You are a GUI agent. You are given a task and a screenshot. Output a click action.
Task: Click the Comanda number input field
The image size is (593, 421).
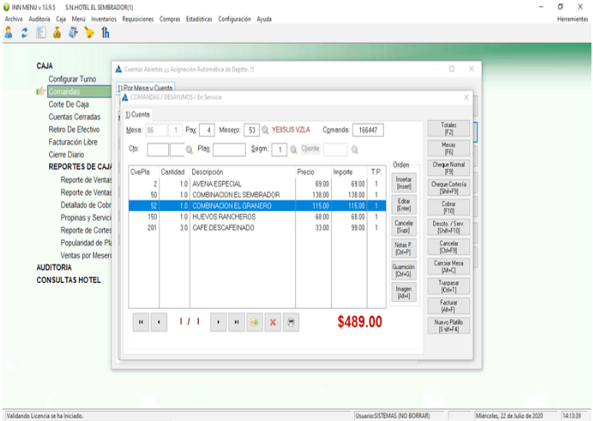point(367,130)
